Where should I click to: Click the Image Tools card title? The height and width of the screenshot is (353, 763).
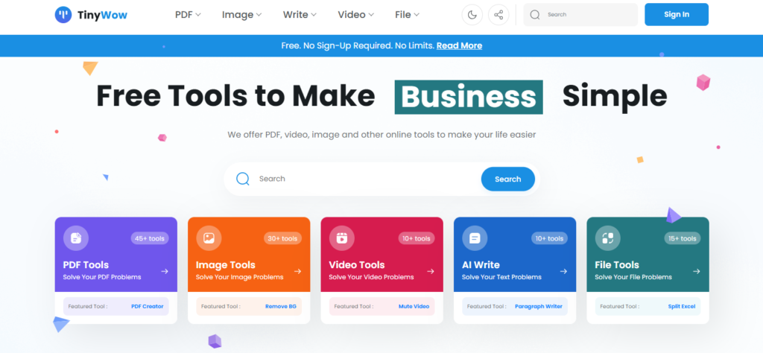point(225,265)
